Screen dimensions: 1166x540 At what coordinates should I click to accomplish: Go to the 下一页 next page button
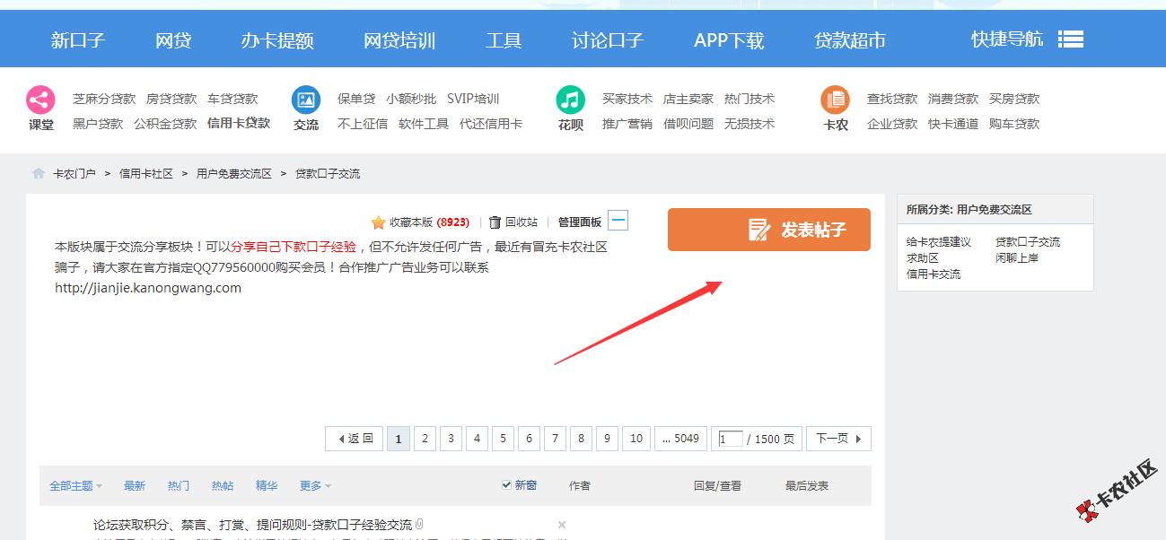point(837,439)
